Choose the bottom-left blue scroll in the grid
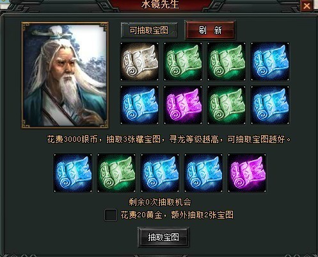The width and height of the screenshot is (318, 257). tap(139, 105)
